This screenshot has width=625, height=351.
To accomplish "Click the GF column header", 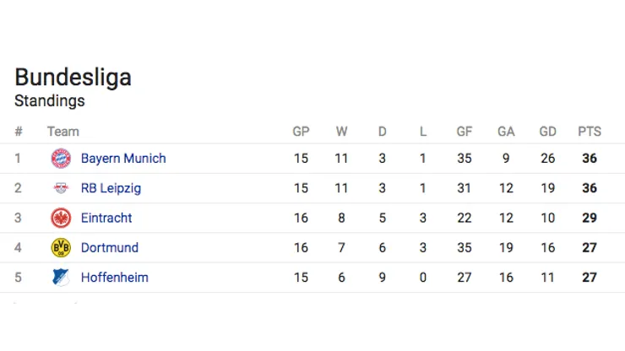I will point(465,132).
